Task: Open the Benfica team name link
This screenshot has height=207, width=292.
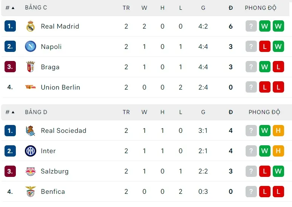Action: coord(53,192)
